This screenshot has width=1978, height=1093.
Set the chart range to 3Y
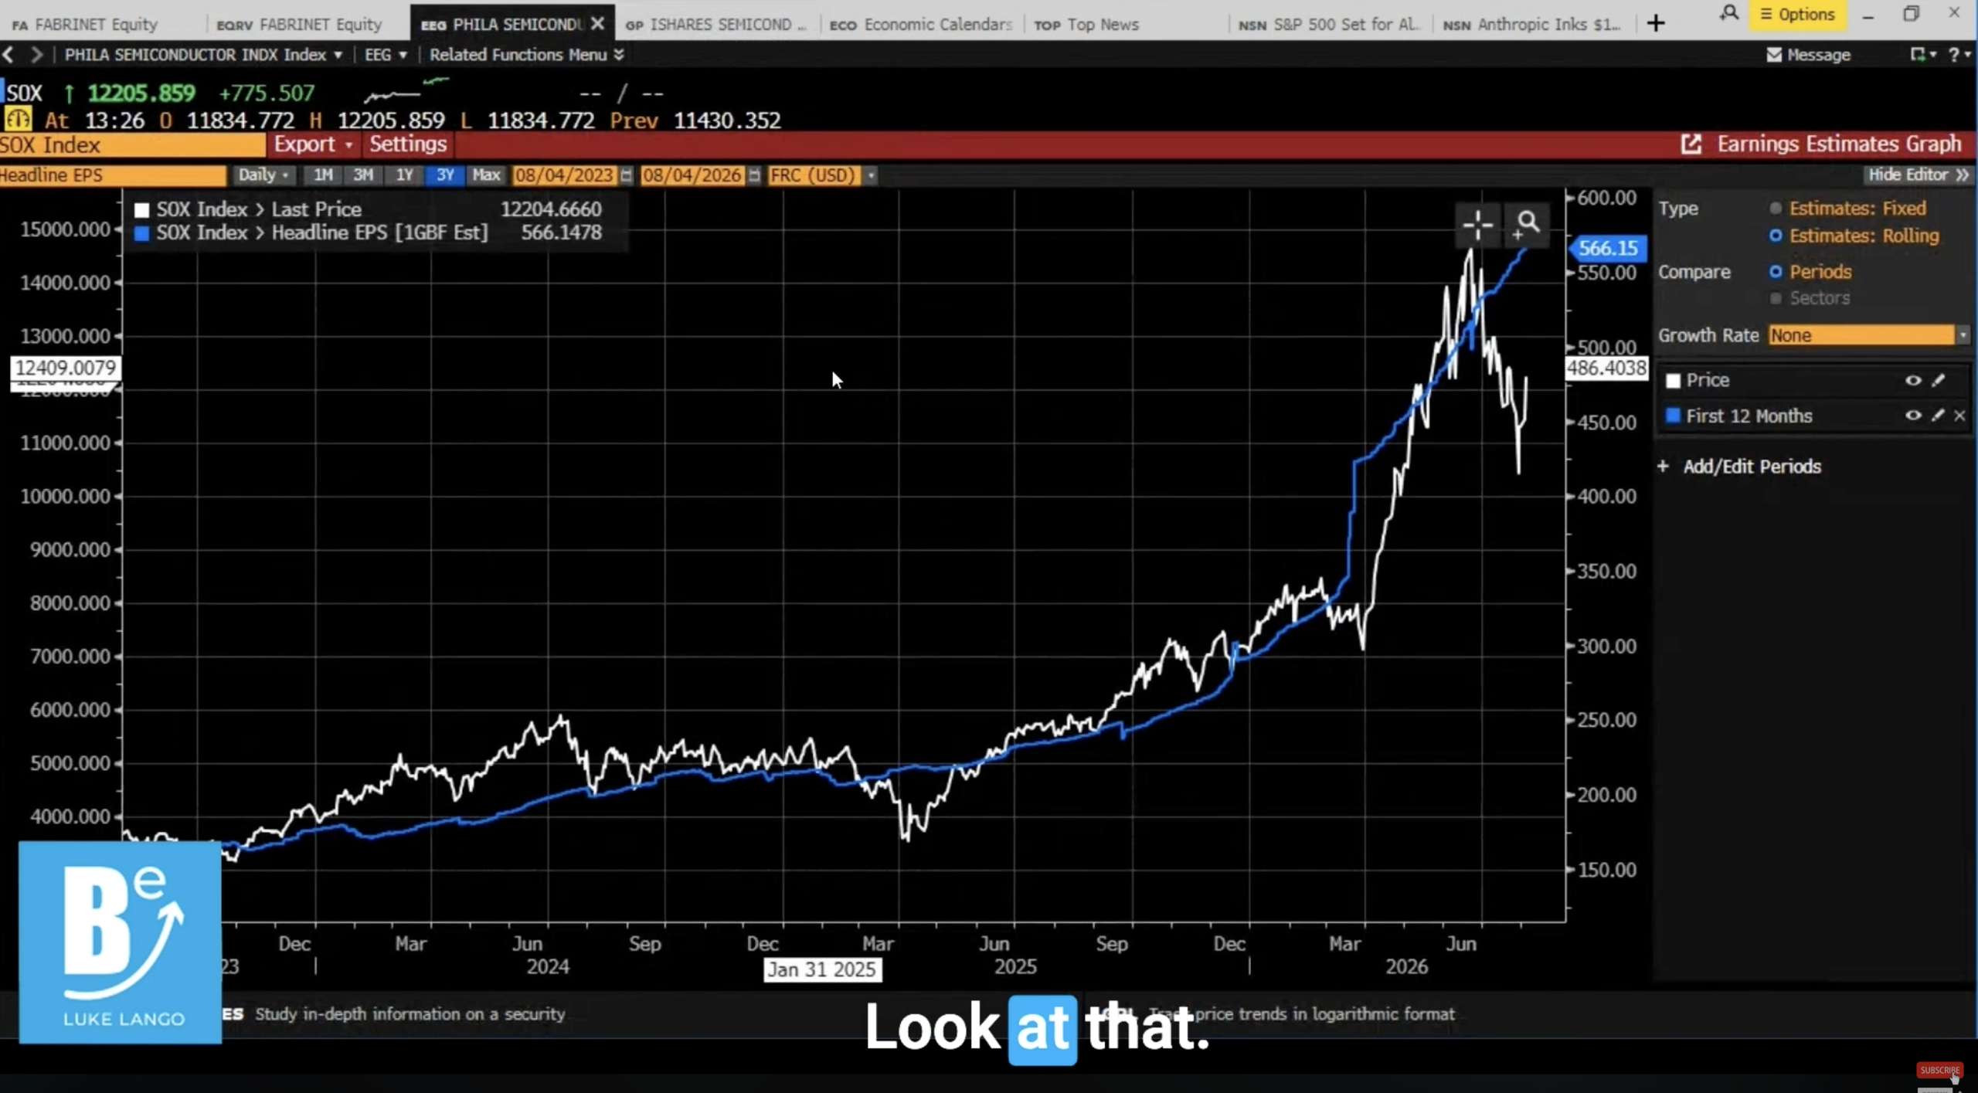[445, 175]
